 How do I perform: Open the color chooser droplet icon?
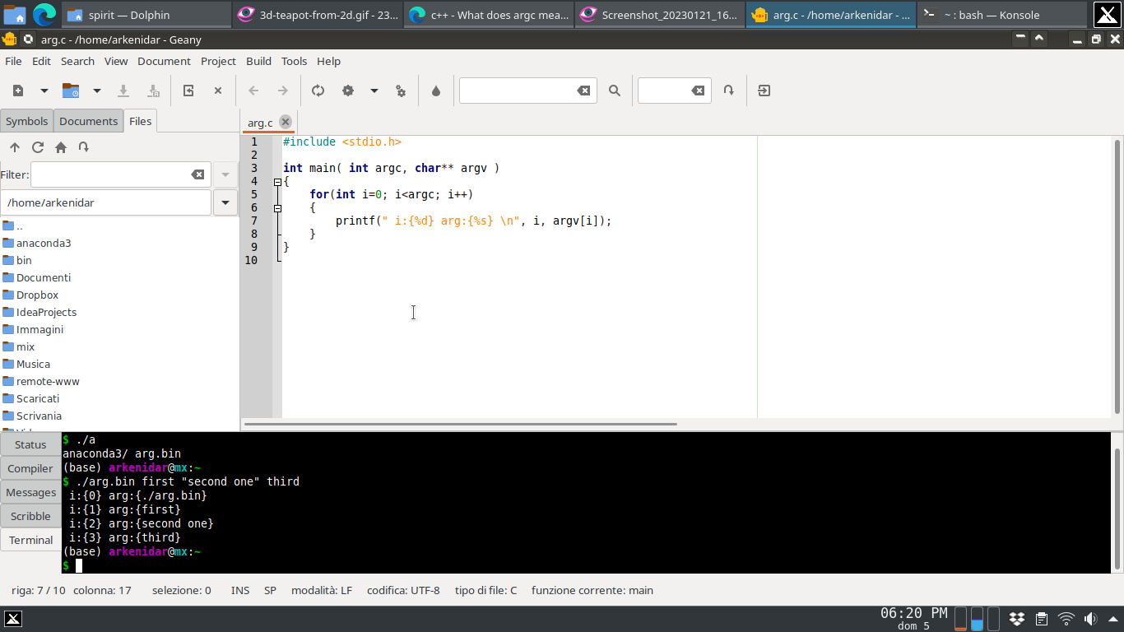tap(436, 91)
